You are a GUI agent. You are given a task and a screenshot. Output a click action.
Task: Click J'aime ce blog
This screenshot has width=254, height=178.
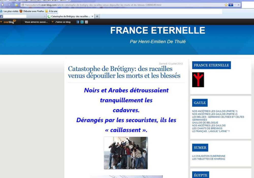click(x=63, y=22)
